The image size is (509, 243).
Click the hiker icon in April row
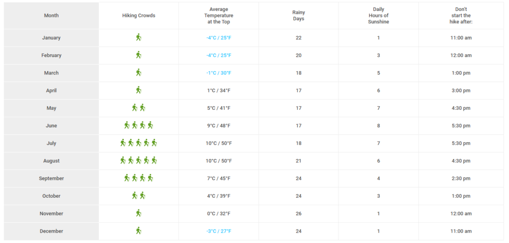pos(139,90)
